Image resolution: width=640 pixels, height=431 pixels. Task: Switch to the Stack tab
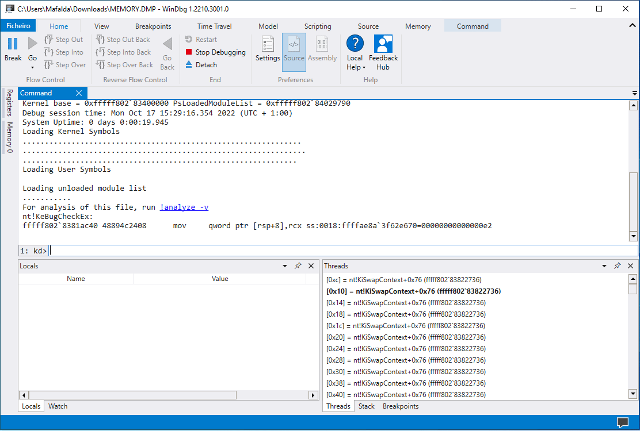pyautogui.click(x=367, y=406)
